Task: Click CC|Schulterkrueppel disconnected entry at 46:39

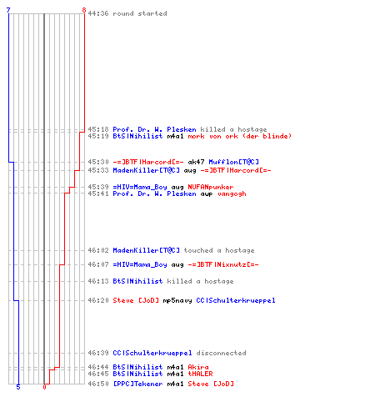Action: 167,353
